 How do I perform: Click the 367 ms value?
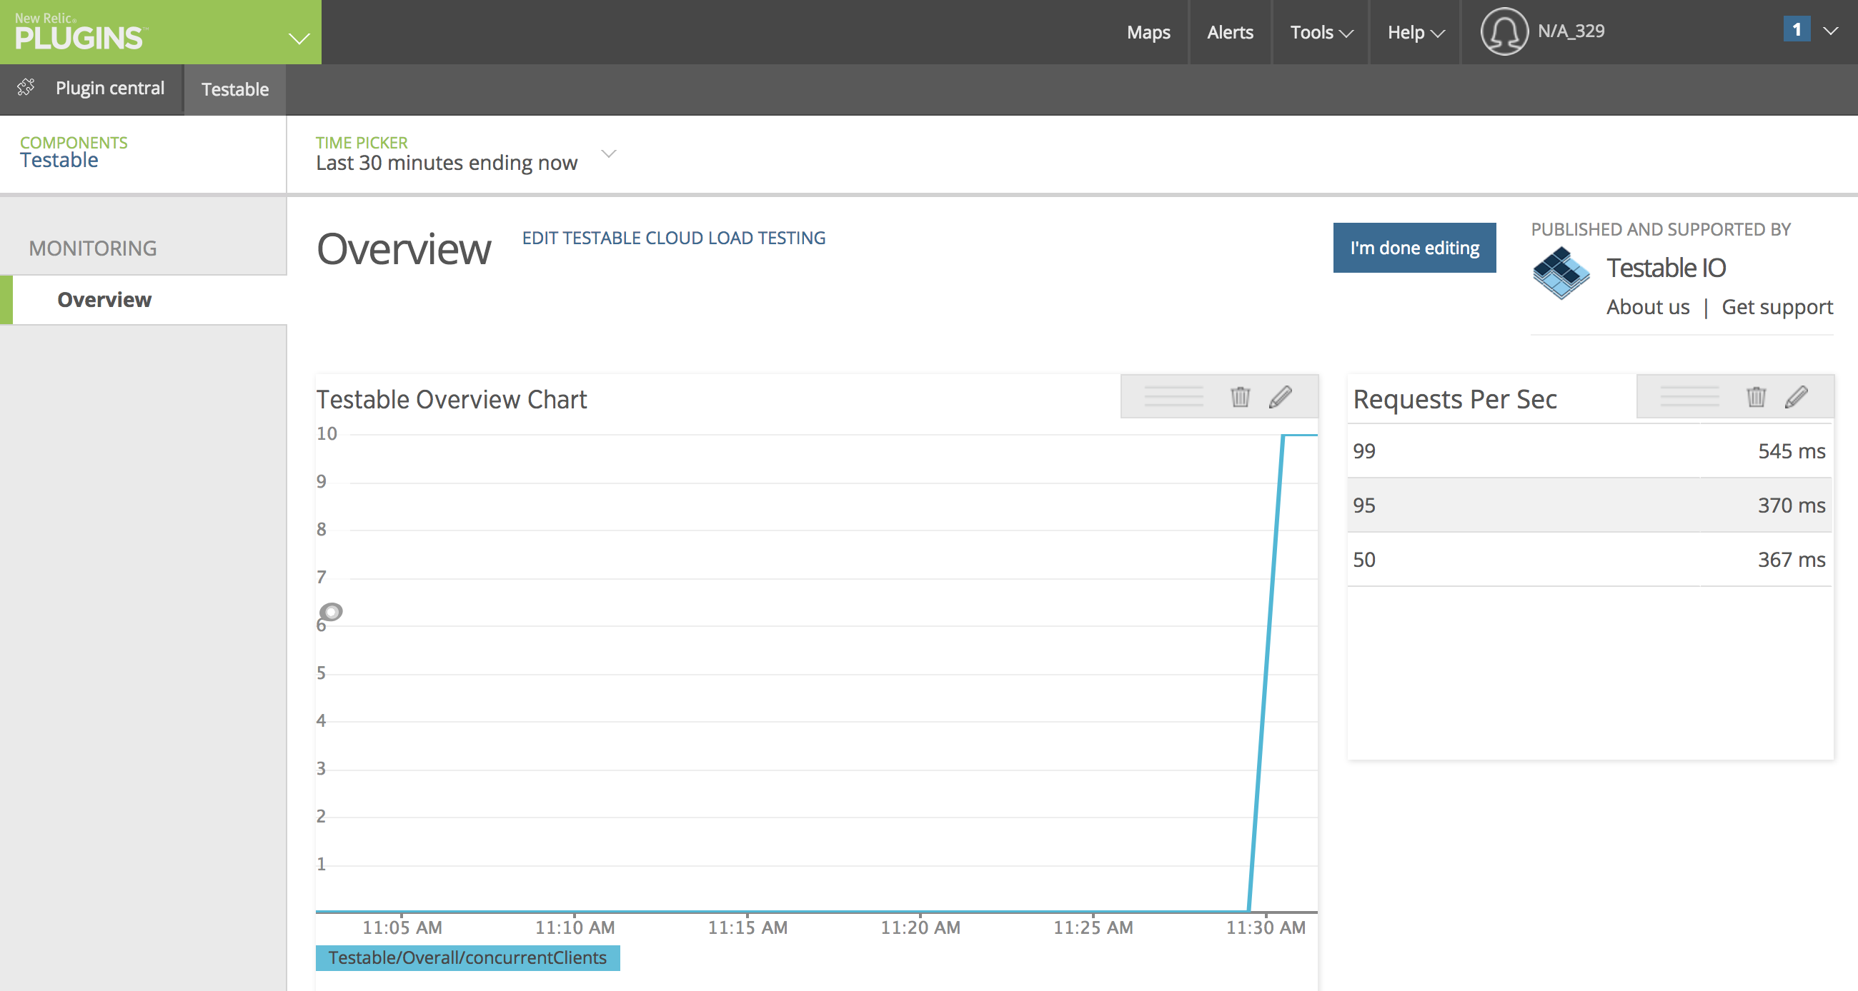(1791, 560)
